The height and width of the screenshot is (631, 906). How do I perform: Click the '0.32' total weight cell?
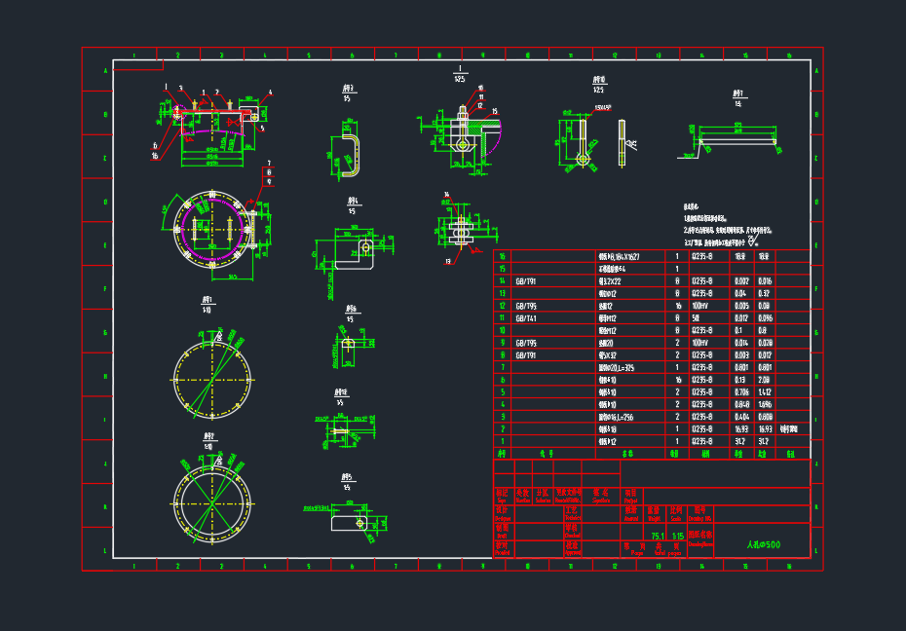click(764, 293)
